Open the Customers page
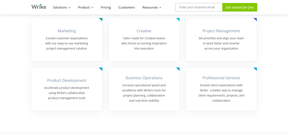 tap(126, 7)
